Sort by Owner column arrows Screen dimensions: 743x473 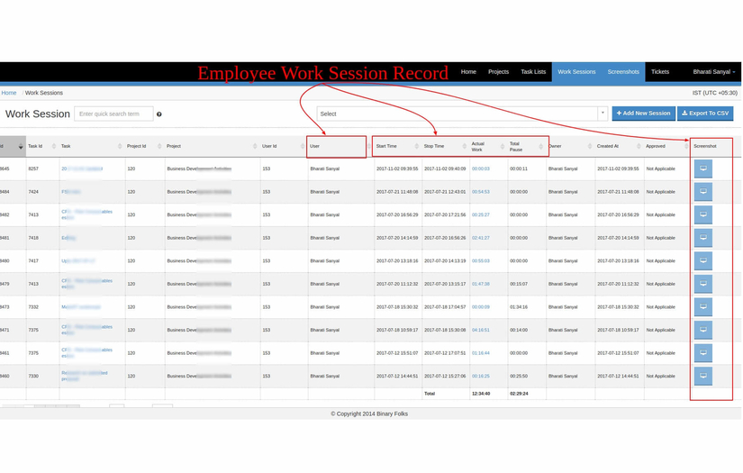coord(590,147)
